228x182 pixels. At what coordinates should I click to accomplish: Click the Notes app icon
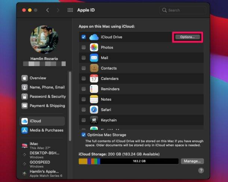pos(94,99)
